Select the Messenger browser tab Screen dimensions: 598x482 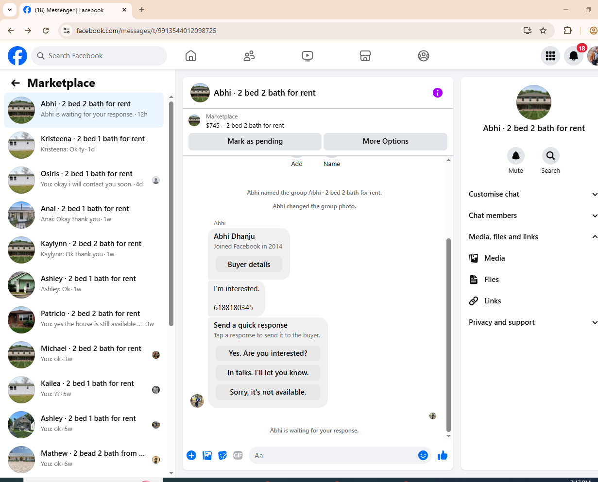(75, 10)
